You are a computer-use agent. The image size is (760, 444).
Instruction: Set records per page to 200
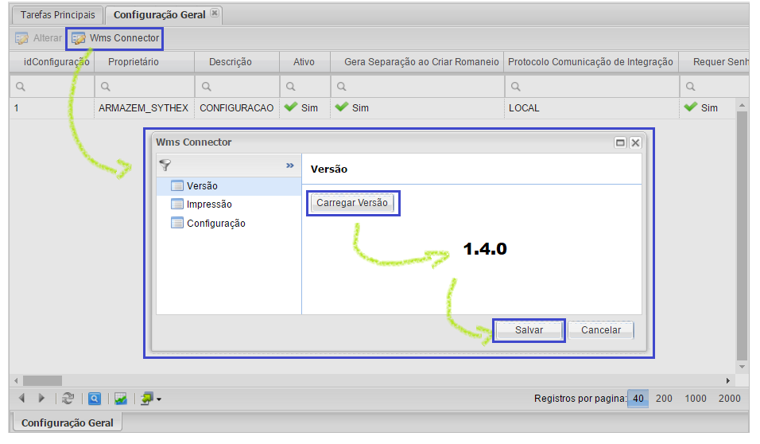coord(664,399)
